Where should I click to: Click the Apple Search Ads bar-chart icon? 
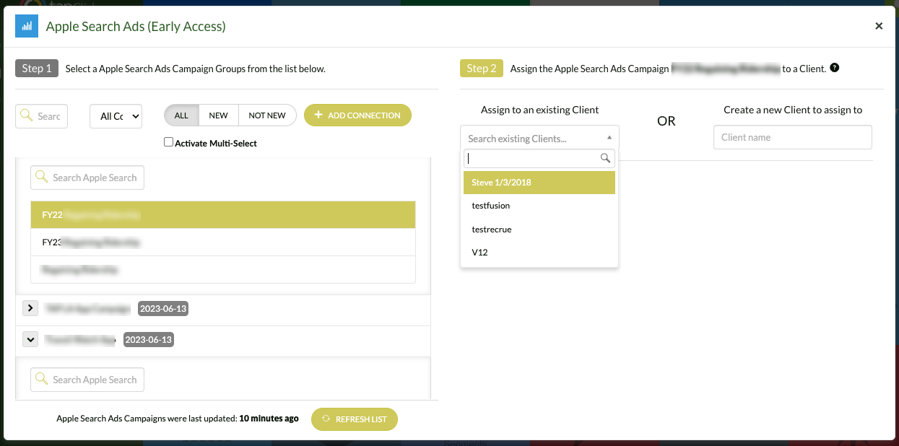tap(27, 27)
